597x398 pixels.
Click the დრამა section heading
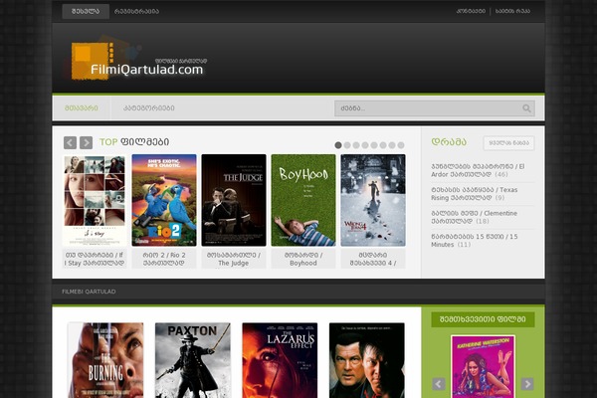coord(449,142)
